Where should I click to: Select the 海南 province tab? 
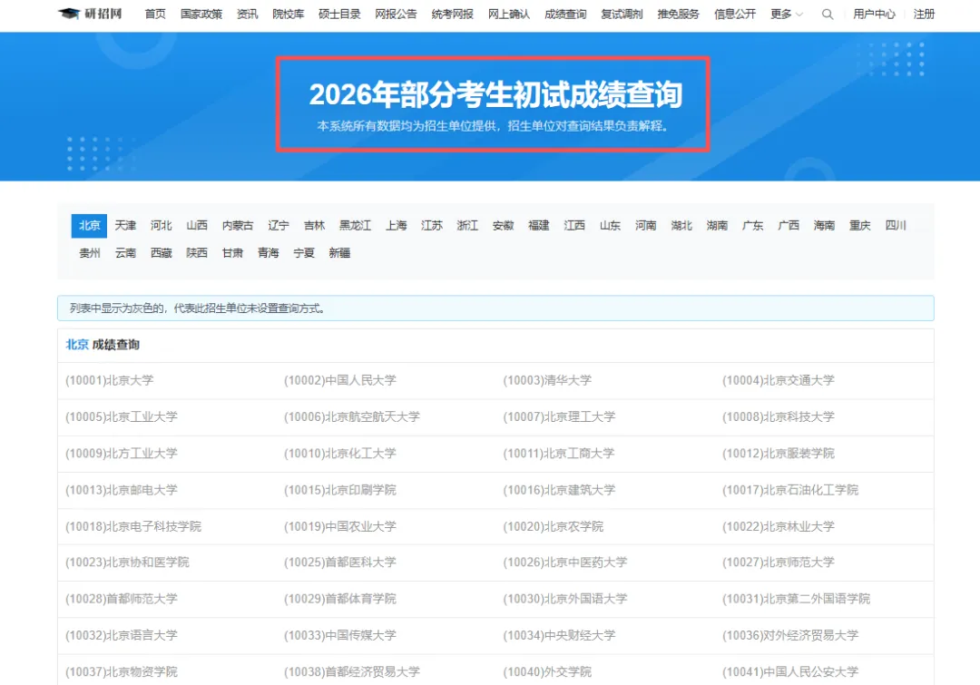click(824, 226)
